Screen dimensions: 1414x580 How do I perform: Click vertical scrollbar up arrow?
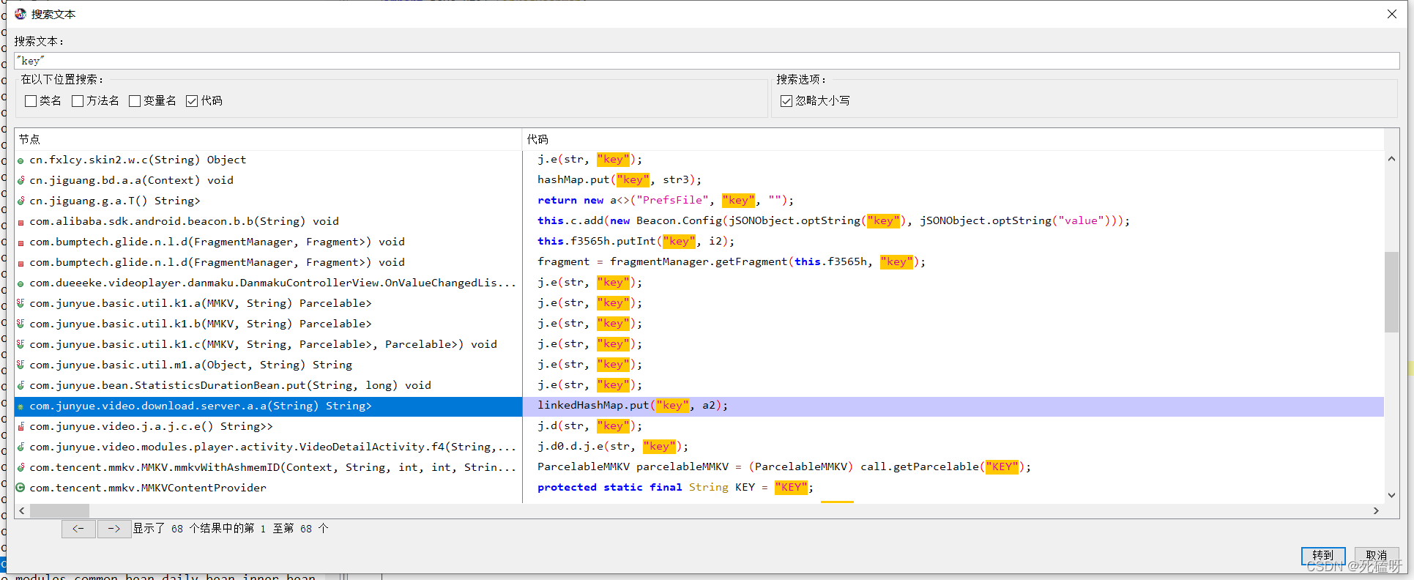pos(1391,159)
